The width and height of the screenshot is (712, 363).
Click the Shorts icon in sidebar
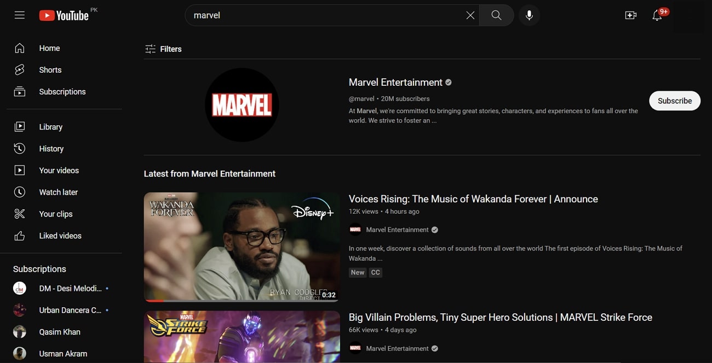pos(20,70)
